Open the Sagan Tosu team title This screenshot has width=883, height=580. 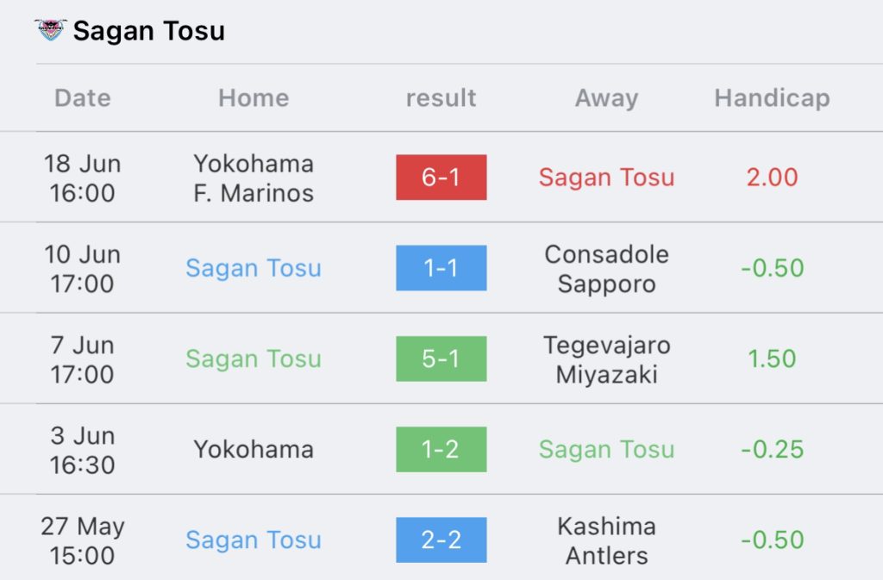point(148,30)
